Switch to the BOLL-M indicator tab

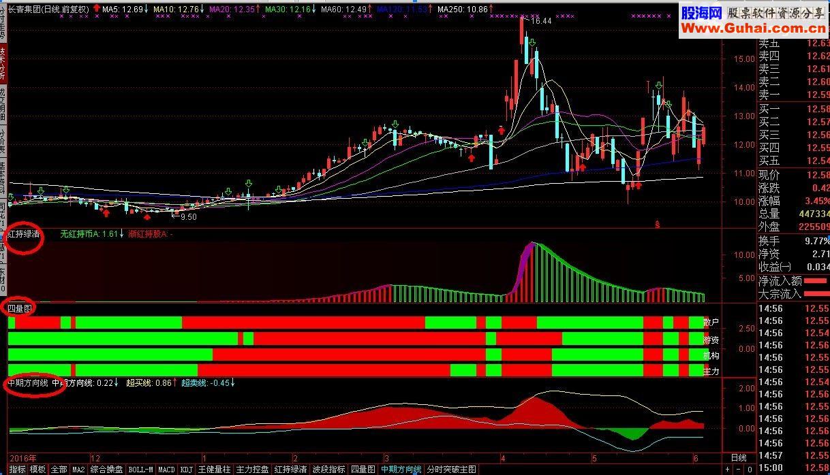141,470
